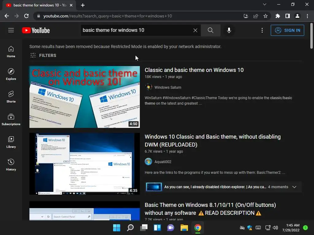Visit the Aqua6002 channel name
The height and width of the screenshot is (235, 314).
coord(163,162)
